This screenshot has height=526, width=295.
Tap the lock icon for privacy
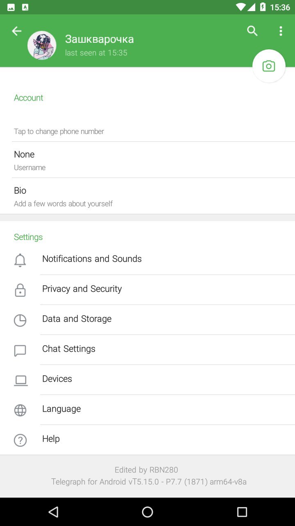tap(20, 290)
